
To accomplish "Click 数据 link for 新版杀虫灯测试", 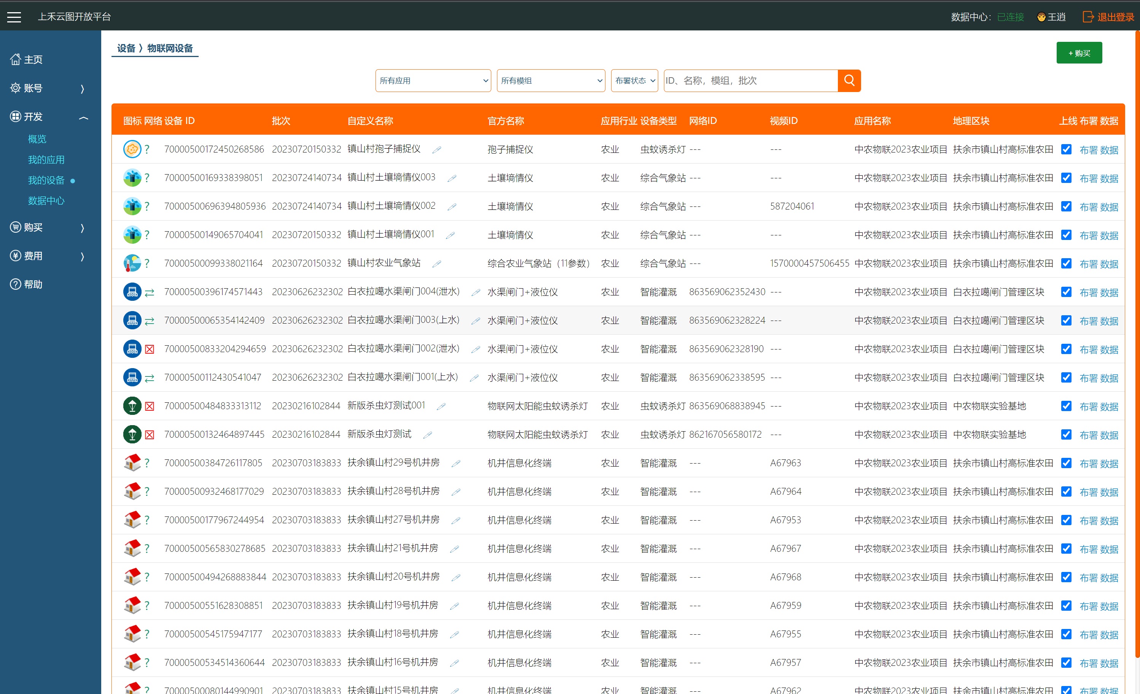I will (1109, 435).
